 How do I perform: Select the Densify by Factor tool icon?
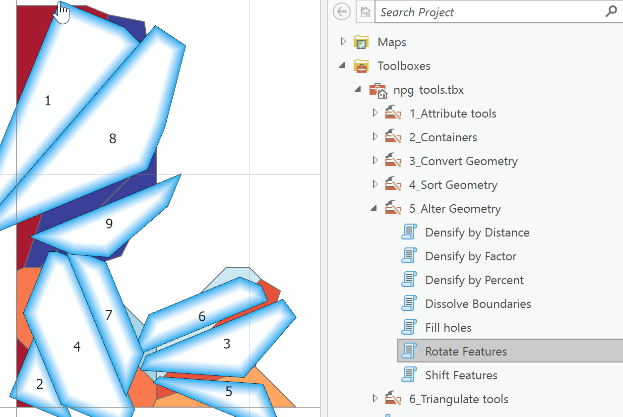tap(409, 256)
